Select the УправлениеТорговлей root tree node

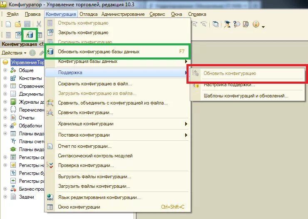[27, 62]
